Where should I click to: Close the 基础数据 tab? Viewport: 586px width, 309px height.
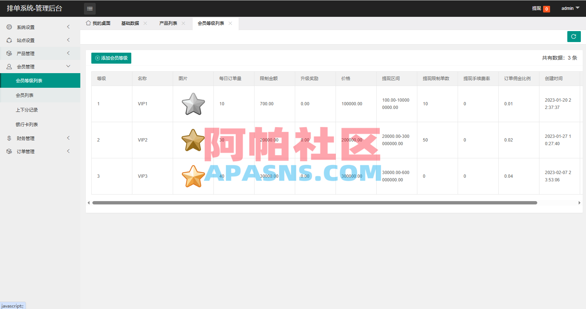tap(145, 23)
